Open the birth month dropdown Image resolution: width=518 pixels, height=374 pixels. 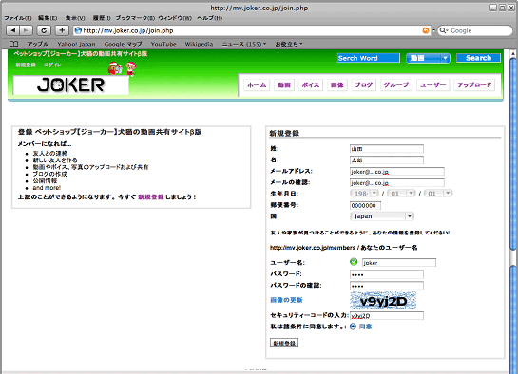(401, 194)
